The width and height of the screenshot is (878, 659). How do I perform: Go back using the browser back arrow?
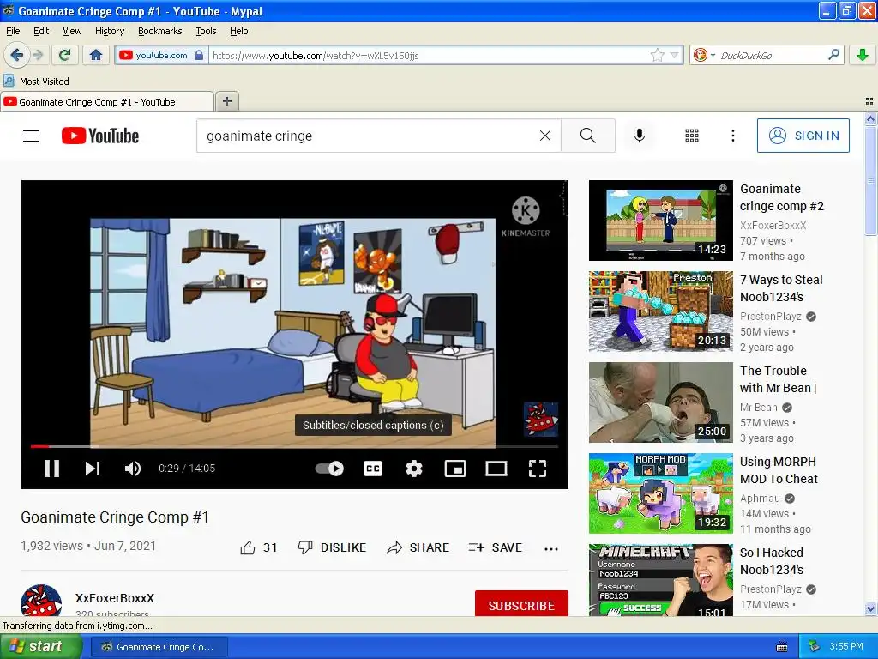[16, 55]
